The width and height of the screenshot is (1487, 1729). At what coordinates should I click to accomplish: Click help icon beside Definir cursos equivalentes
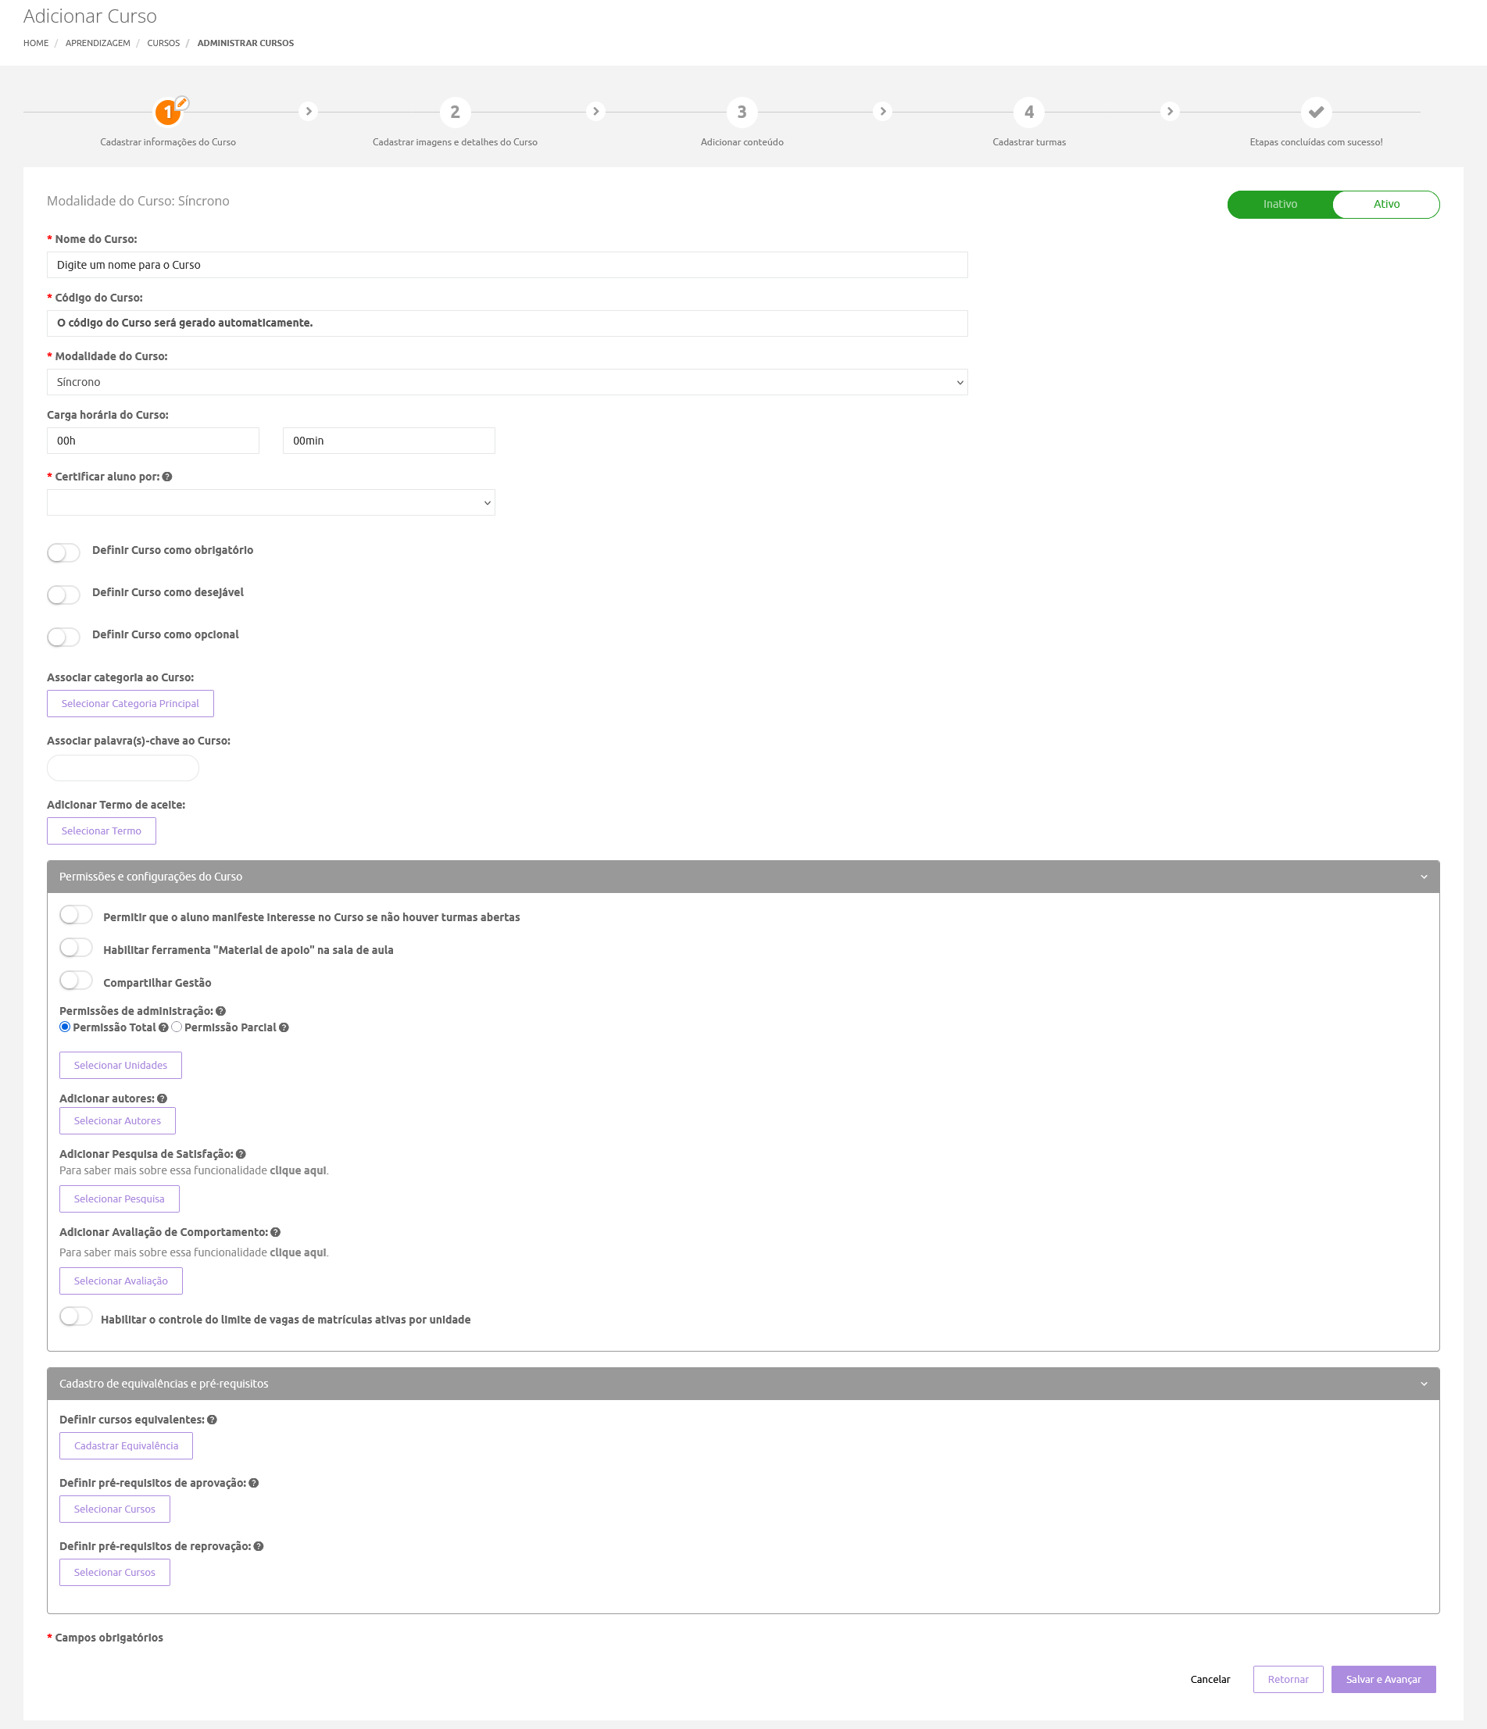click(x=212, y=1420)
